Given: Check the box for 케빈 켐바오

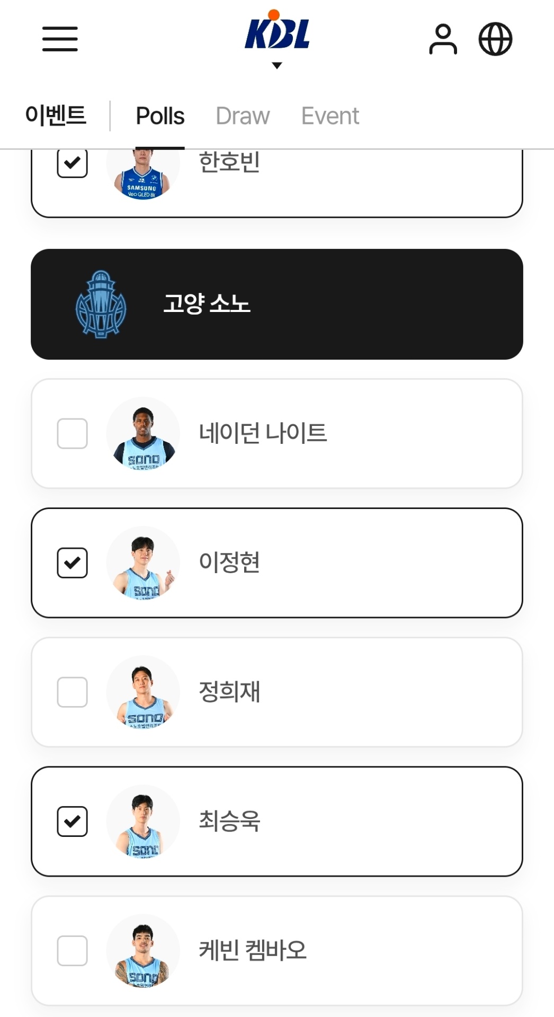Looking at the screenshot, I should click(73, 951).
